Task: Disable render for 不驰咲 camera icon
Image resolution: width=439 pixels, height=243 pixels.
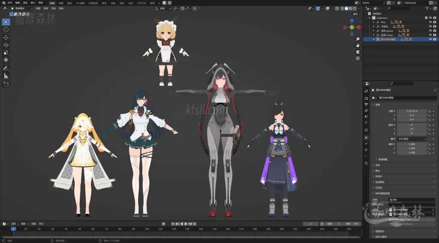Action: (x=435, y=26)
